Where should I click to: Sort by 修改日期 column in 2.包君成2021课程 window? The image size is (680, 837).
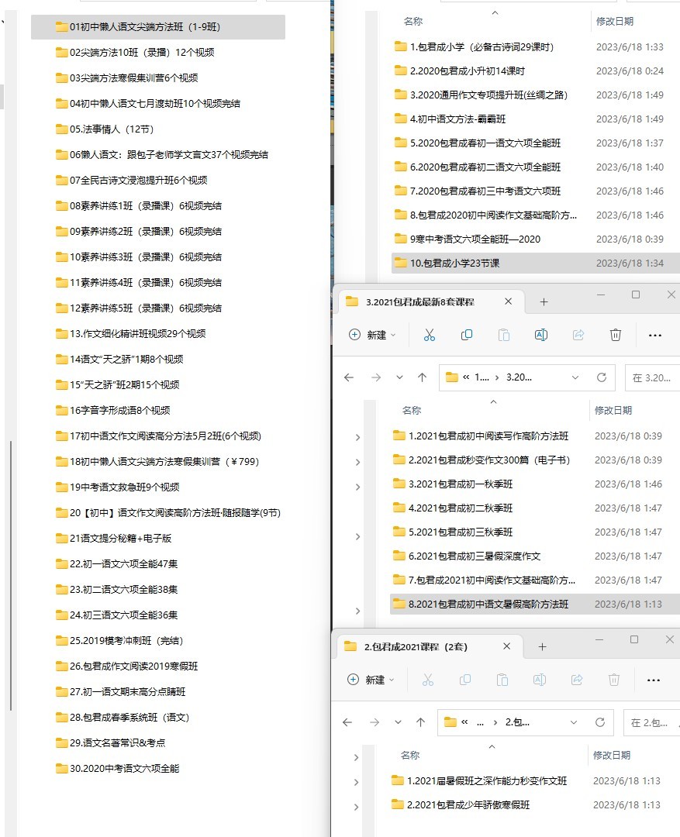(612, 756)
